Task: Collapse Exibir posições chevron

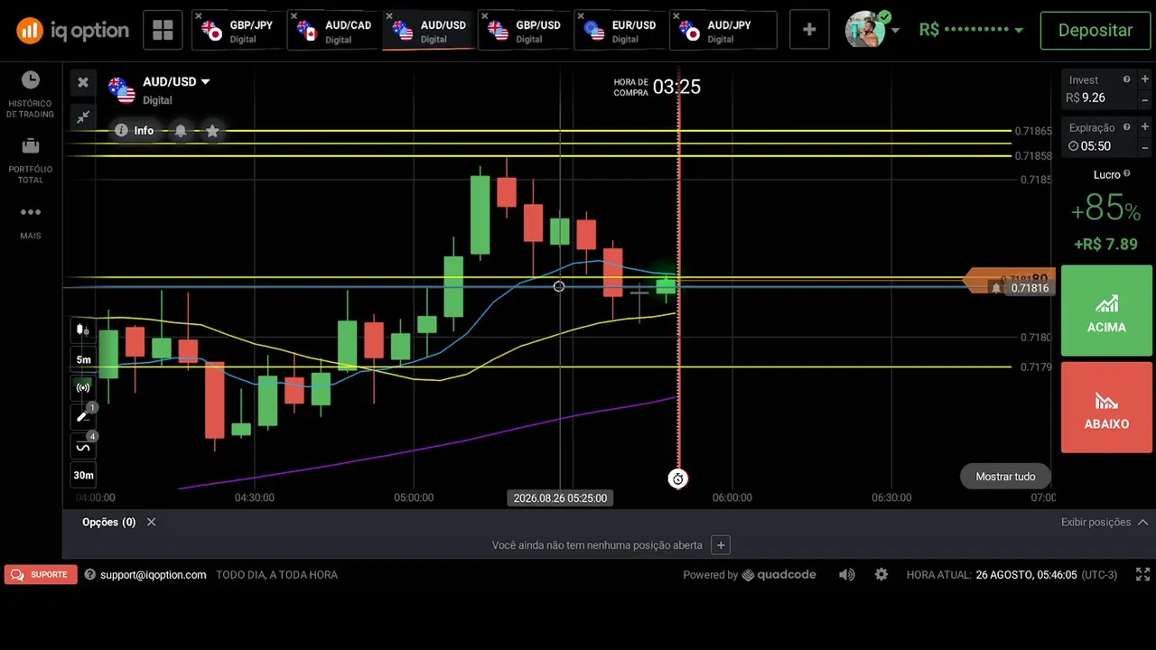Action: point(1142,522)
